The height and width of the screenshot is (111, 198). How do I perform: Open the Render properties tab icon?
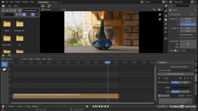point(166,16)
